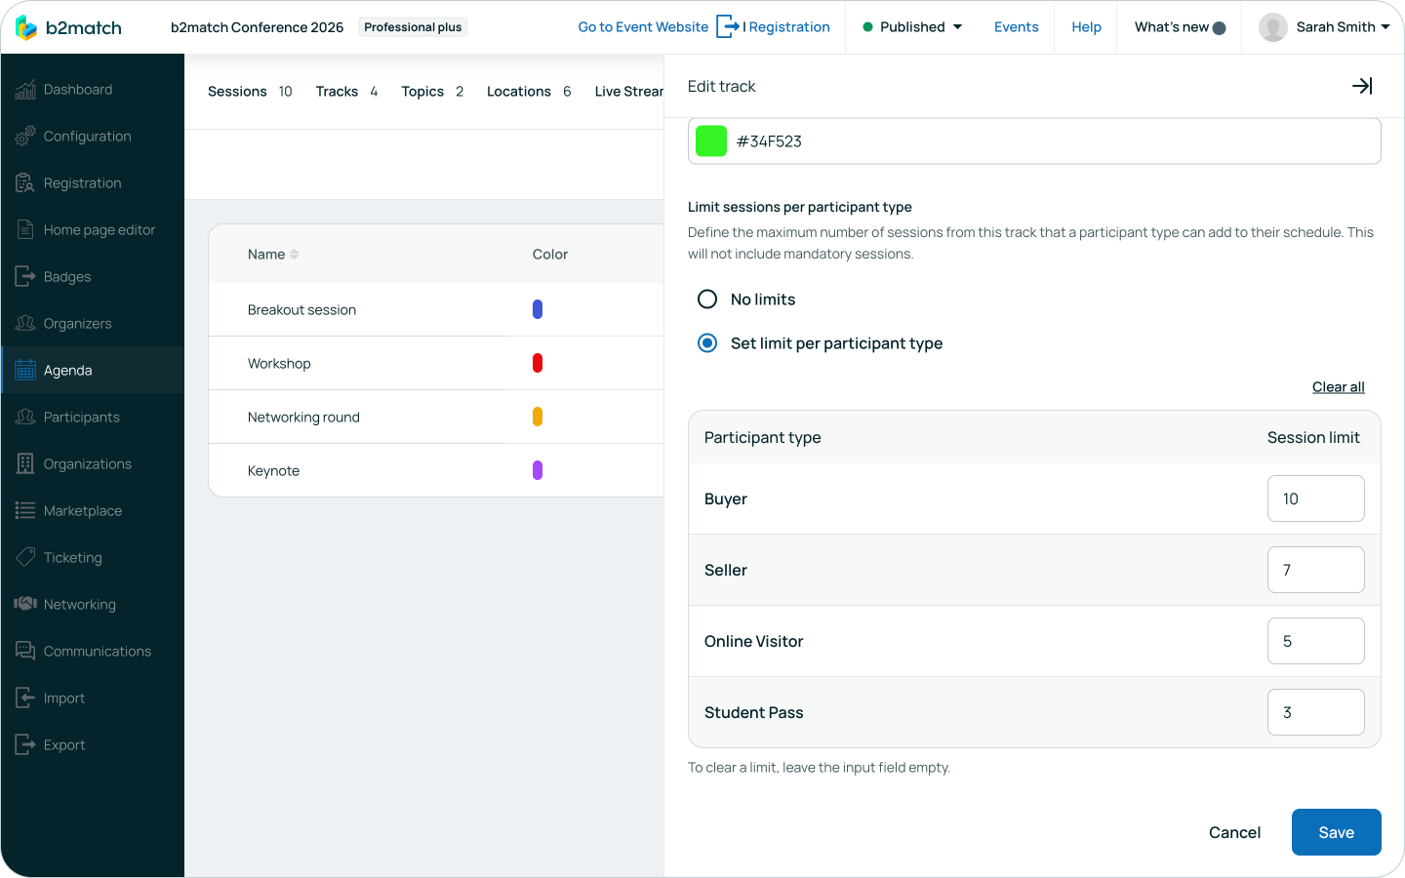Expand the Sarah Smith account menu

1324,27
